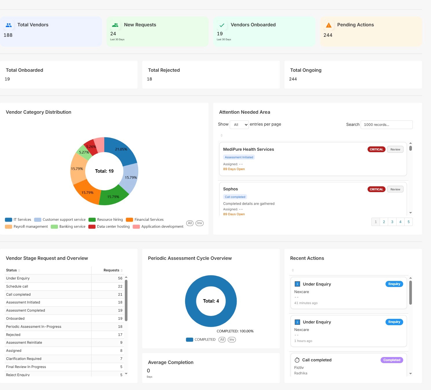This screenshot has width=431, height=390.
Task: Click the All button under category chart
Action: (x=190, y=223)
